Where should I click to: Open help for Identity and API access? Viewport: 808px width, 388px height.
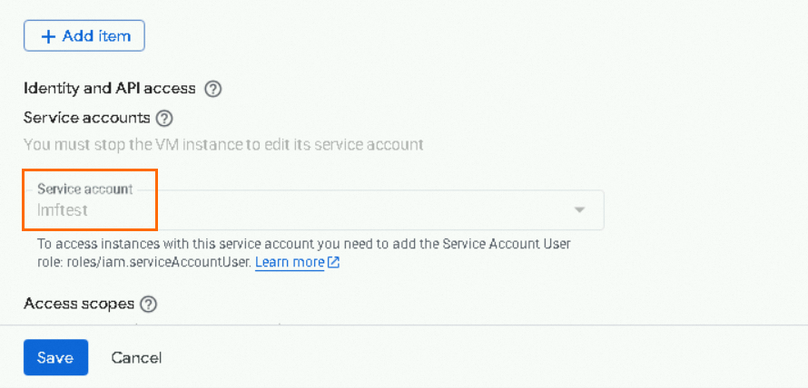tap(213, 89)
